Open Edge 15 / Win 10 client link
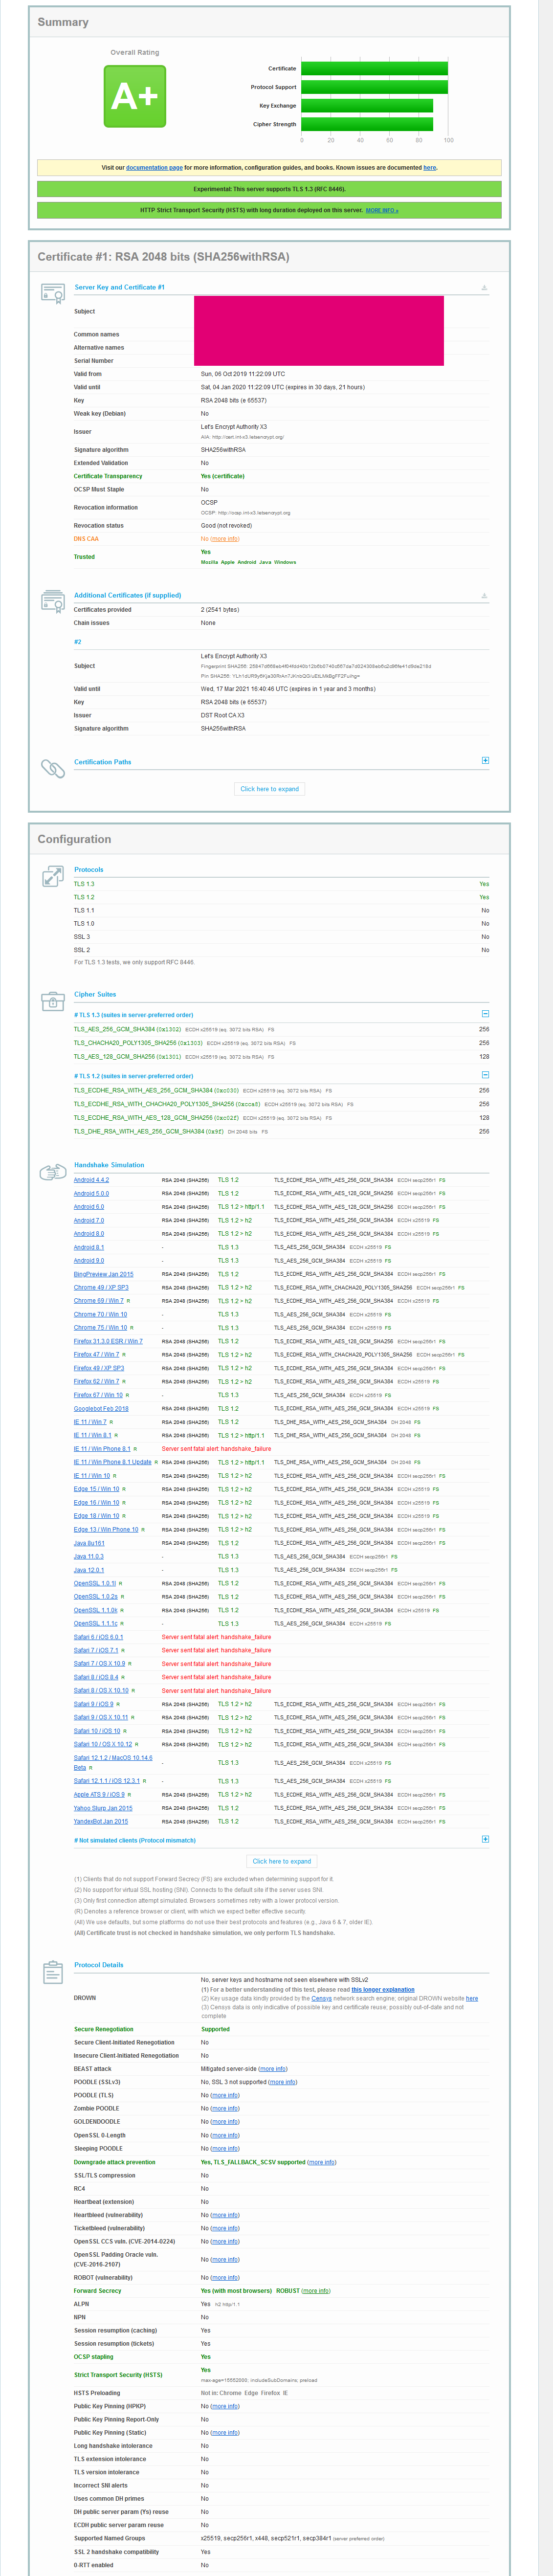The image size is (553, 2576). [x=96, y=1489]
